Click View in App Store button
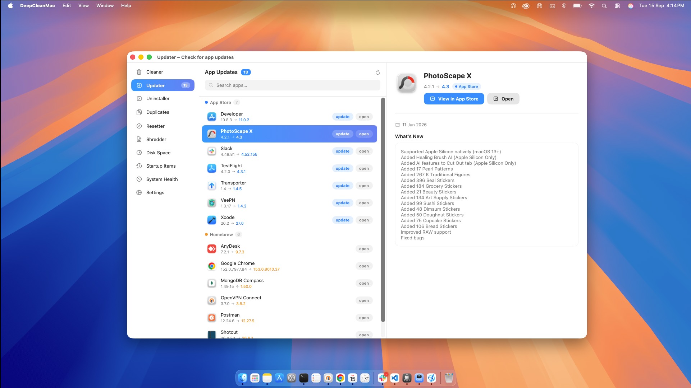Image resolution: width=691 pixels, height=388 pixels. pyautogui.click(x=454, y=99)
